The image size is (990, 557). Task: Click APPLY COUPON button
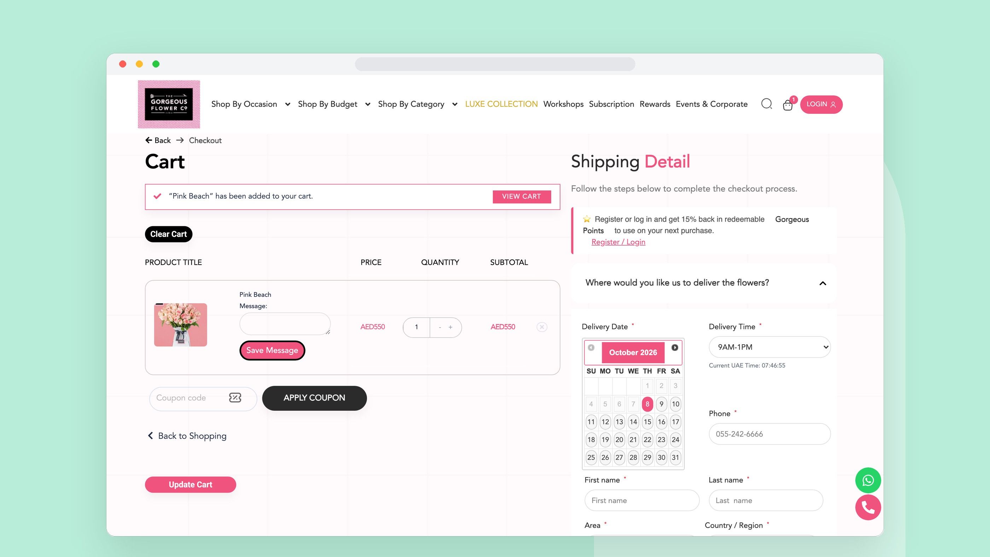314,398
